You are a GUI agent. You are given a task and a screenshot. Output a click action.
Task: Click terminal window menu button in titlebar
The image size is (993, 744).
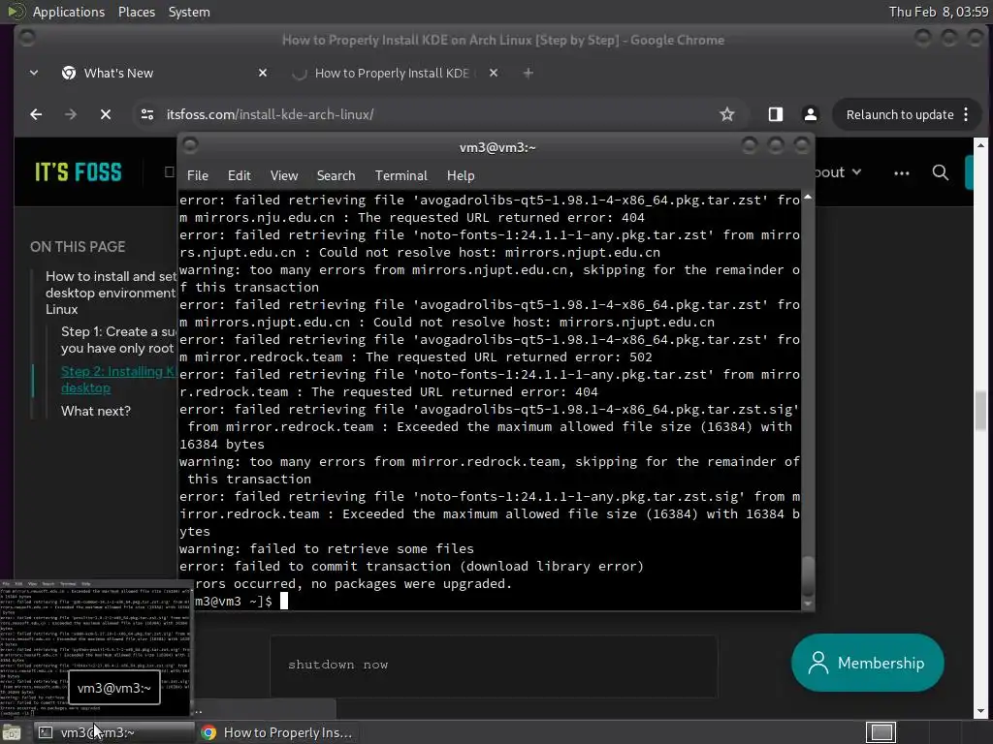coord(190,146)
